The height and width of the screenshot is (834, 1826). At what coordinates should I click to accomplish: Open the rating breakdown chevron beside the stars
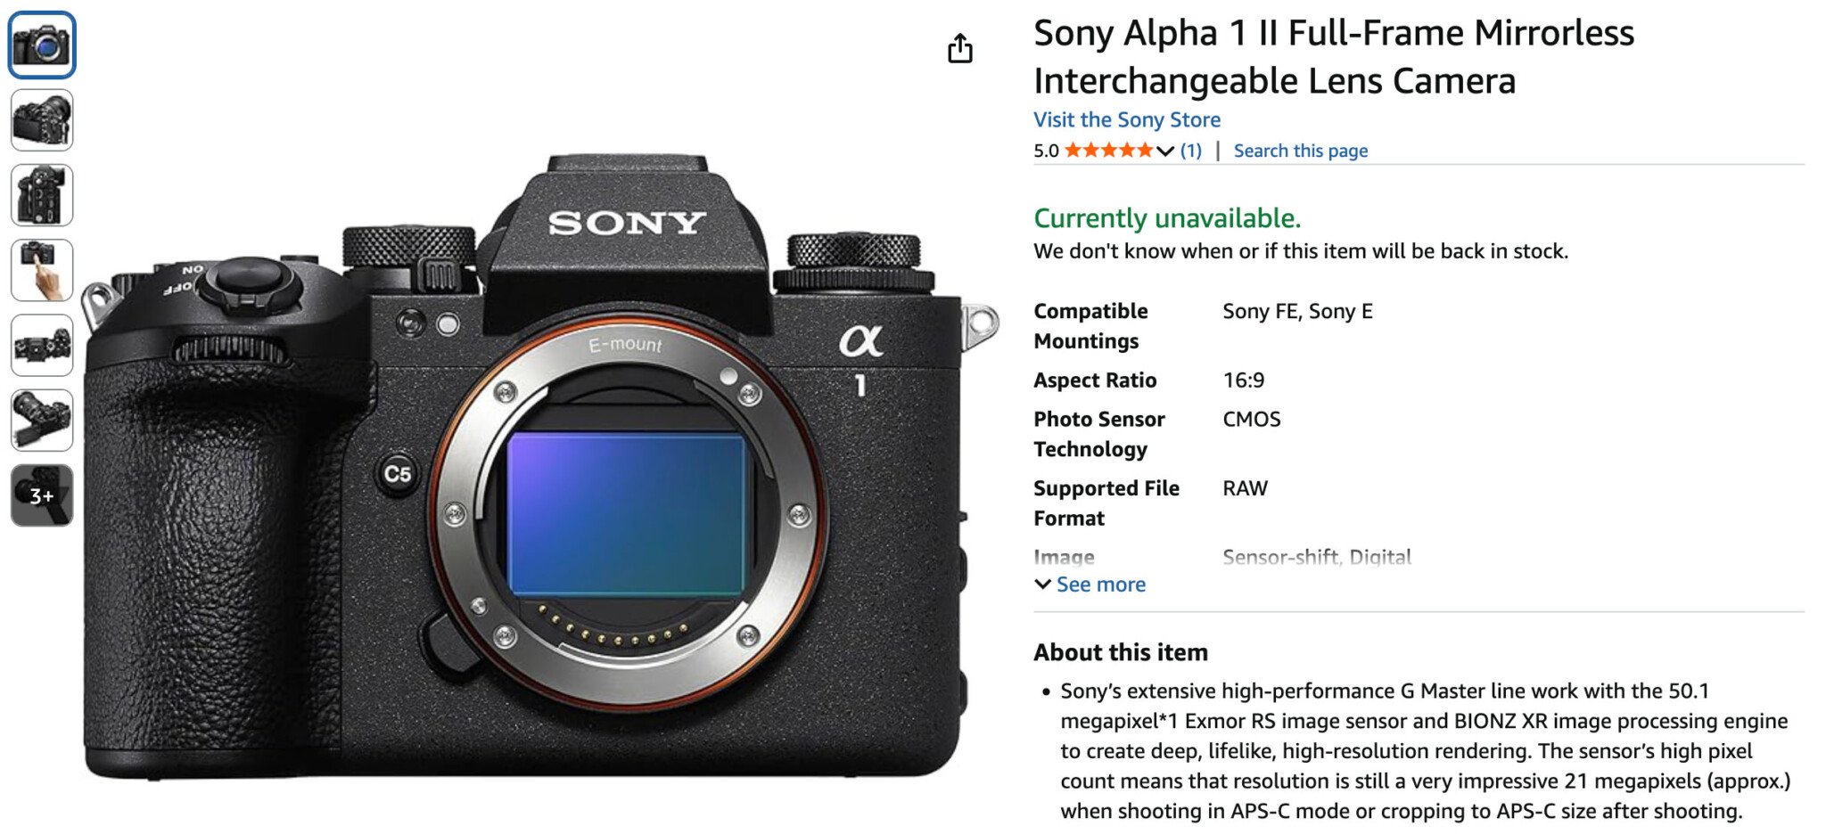pos(1164,151)
